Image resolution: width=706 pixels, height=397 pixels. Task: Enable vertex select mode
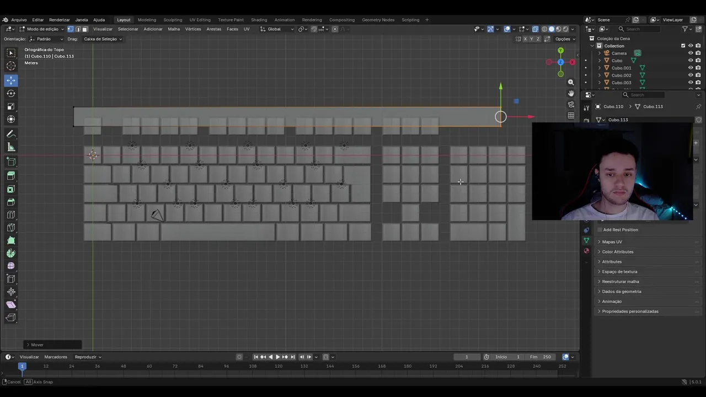tap(70, 29)
